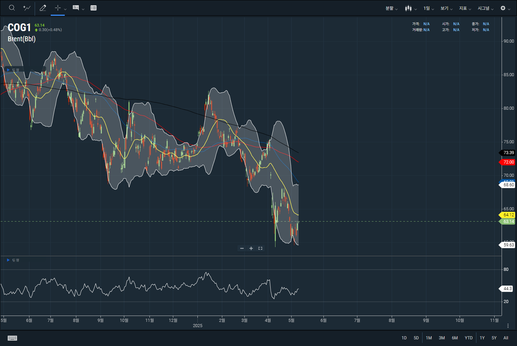
Task: Click the fullscreen toggle next to zoom controls
Action: coord(260,248)
